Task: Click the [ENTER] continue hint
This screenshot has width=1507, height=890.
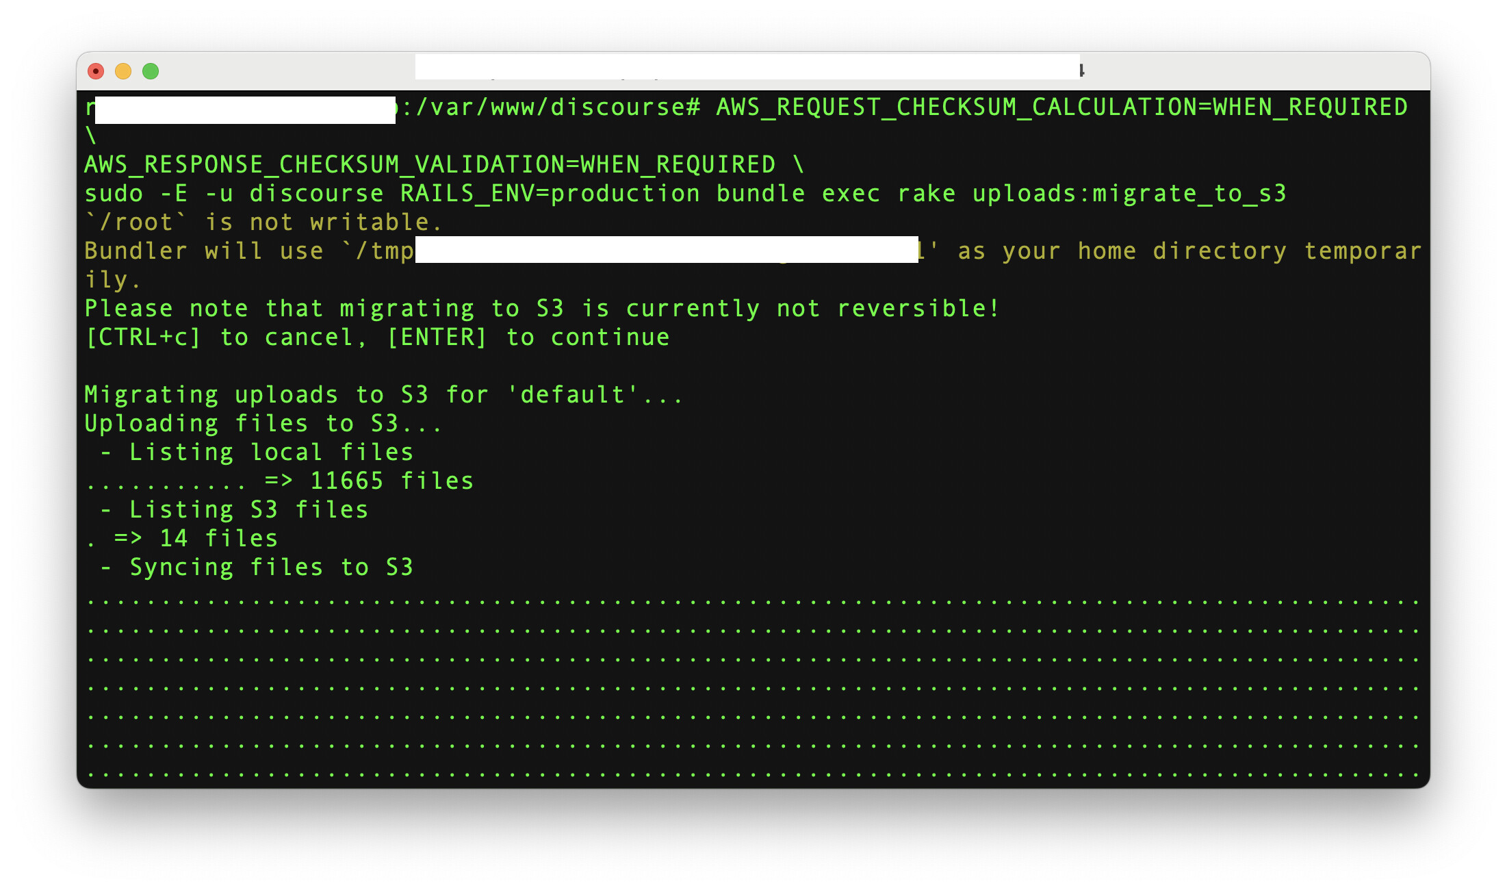Action: [437, 338]
